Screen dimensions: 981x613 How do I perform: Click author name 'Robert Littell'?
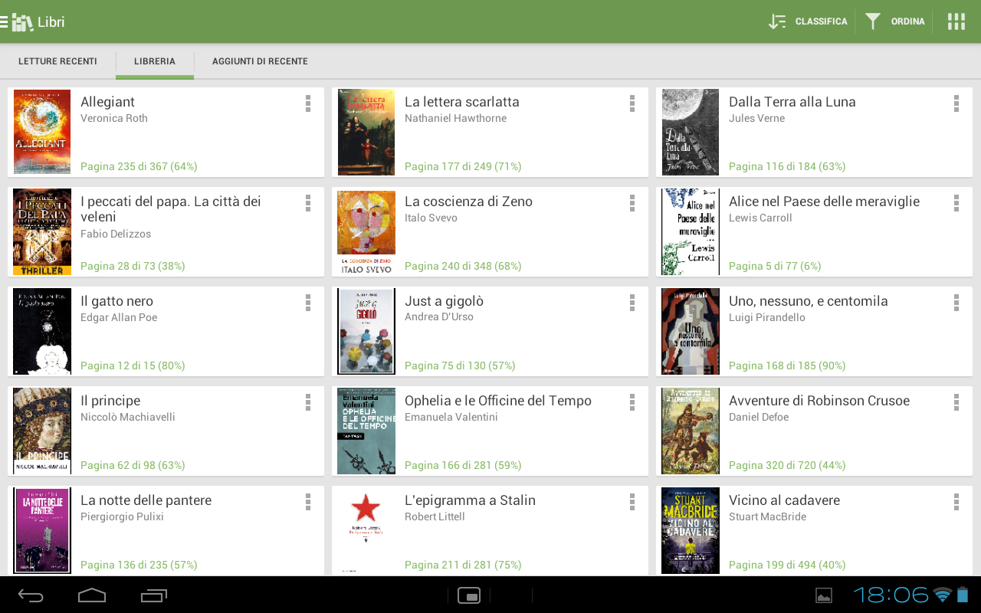click(435, 516)
